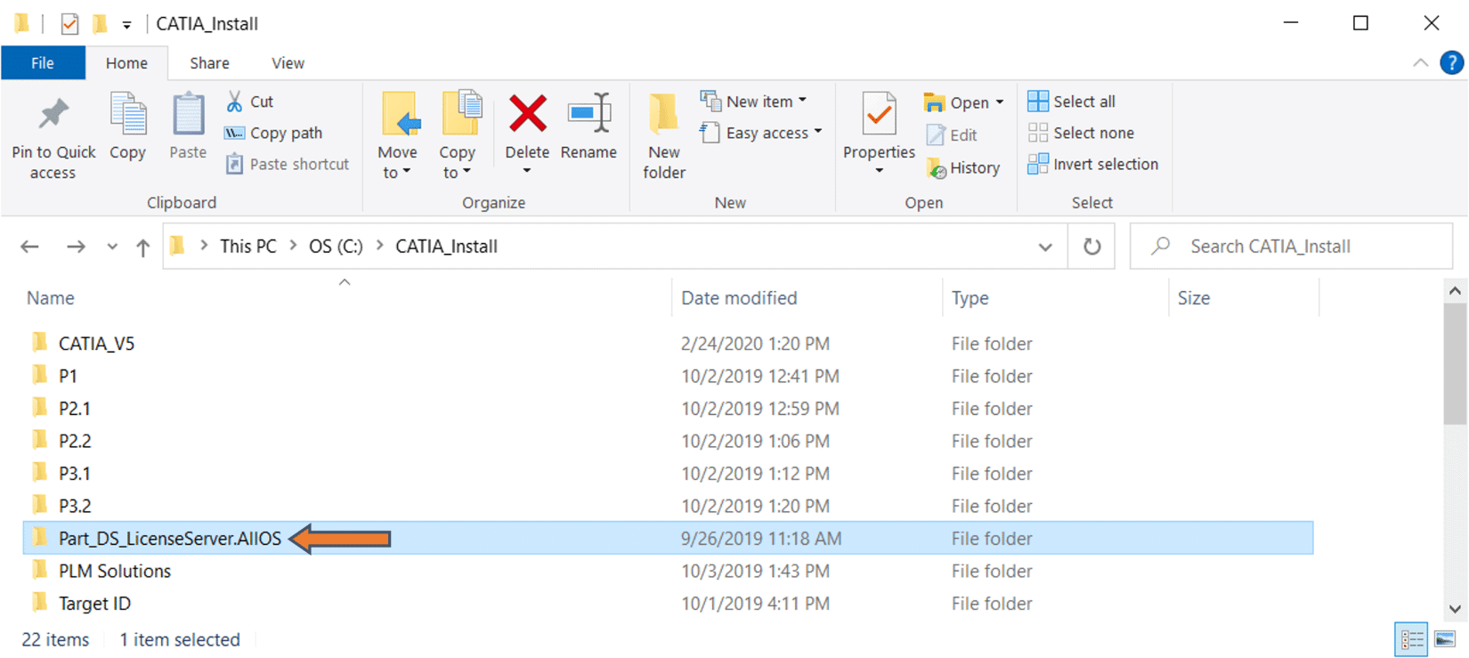
Task: Refresh the CATIA_Install folder view
Action: 1092,247
